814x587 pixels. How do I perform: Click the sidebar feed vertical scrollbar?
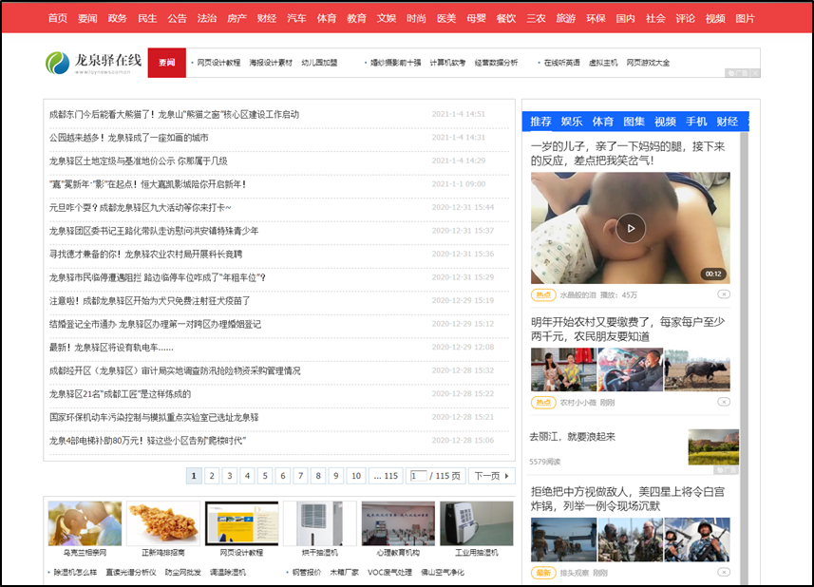pos(744,358)
